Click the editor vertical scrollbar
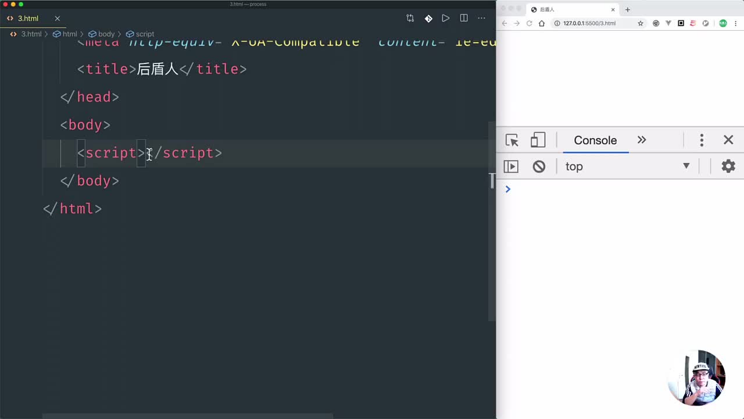This screenshot has width=744, height=419. click(x=492, y=221)
